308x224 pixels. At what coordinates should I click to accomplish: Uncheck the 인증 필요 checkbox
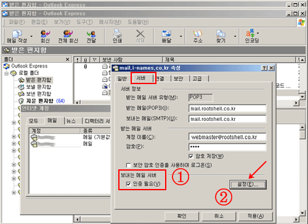click(128, 184)
